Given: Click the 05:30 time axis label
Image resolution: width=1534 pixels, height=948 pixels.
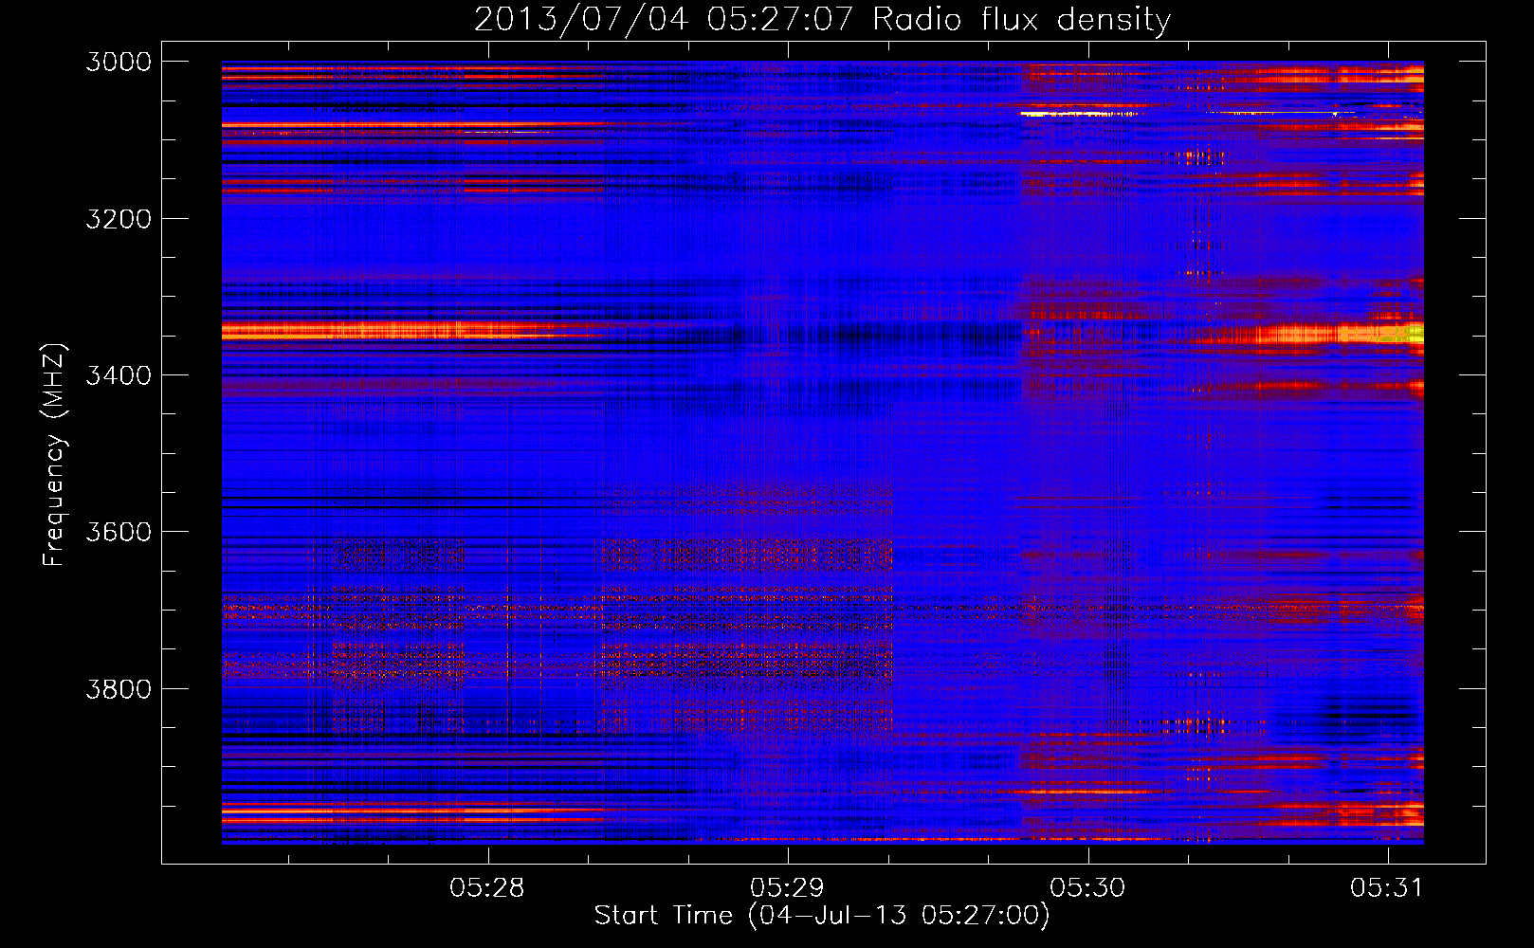Looking at the screenshot, I should coord(1087,887).
